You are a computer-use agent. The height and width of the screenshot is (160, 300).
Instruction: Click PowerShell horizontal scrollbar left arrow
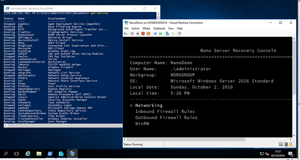click(x=6, y=126)
